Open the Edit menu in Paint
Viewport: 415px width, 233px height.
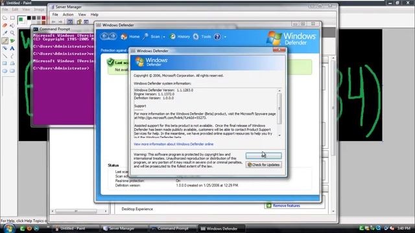click(x=15, y=9)
